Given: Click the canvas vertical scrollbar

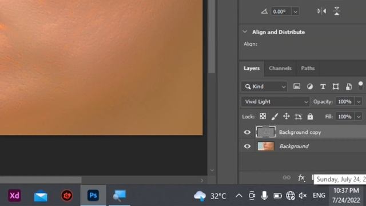Looking at the screenshot, I should click(x=212, y=37).
